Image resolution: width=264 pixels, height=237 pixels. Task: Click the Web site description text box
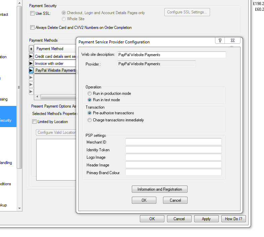(171, 55)
